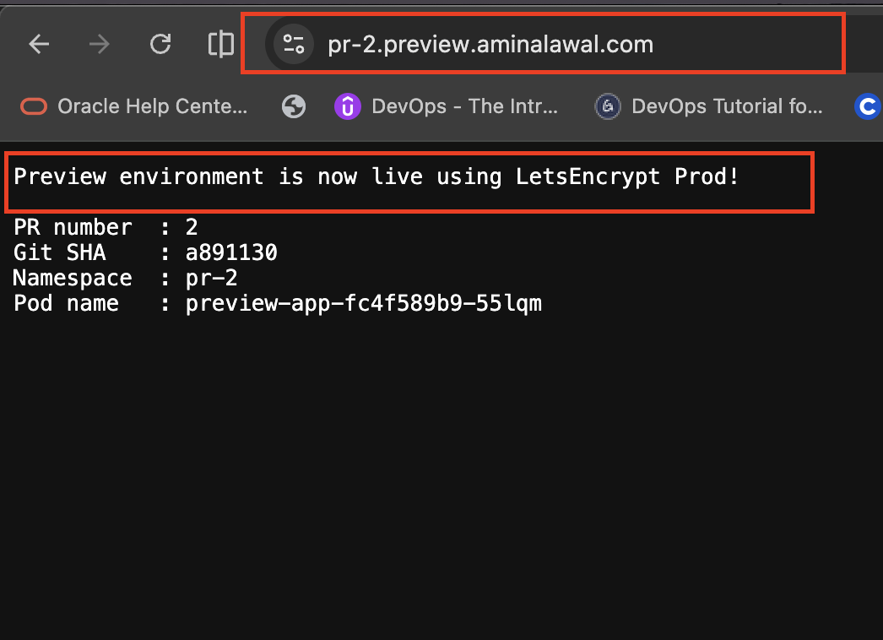Focus the address bar showing pr-2.preview.aminalawal.com
Viewport: 883px width, 640px height.
click(x=490, y=45)
